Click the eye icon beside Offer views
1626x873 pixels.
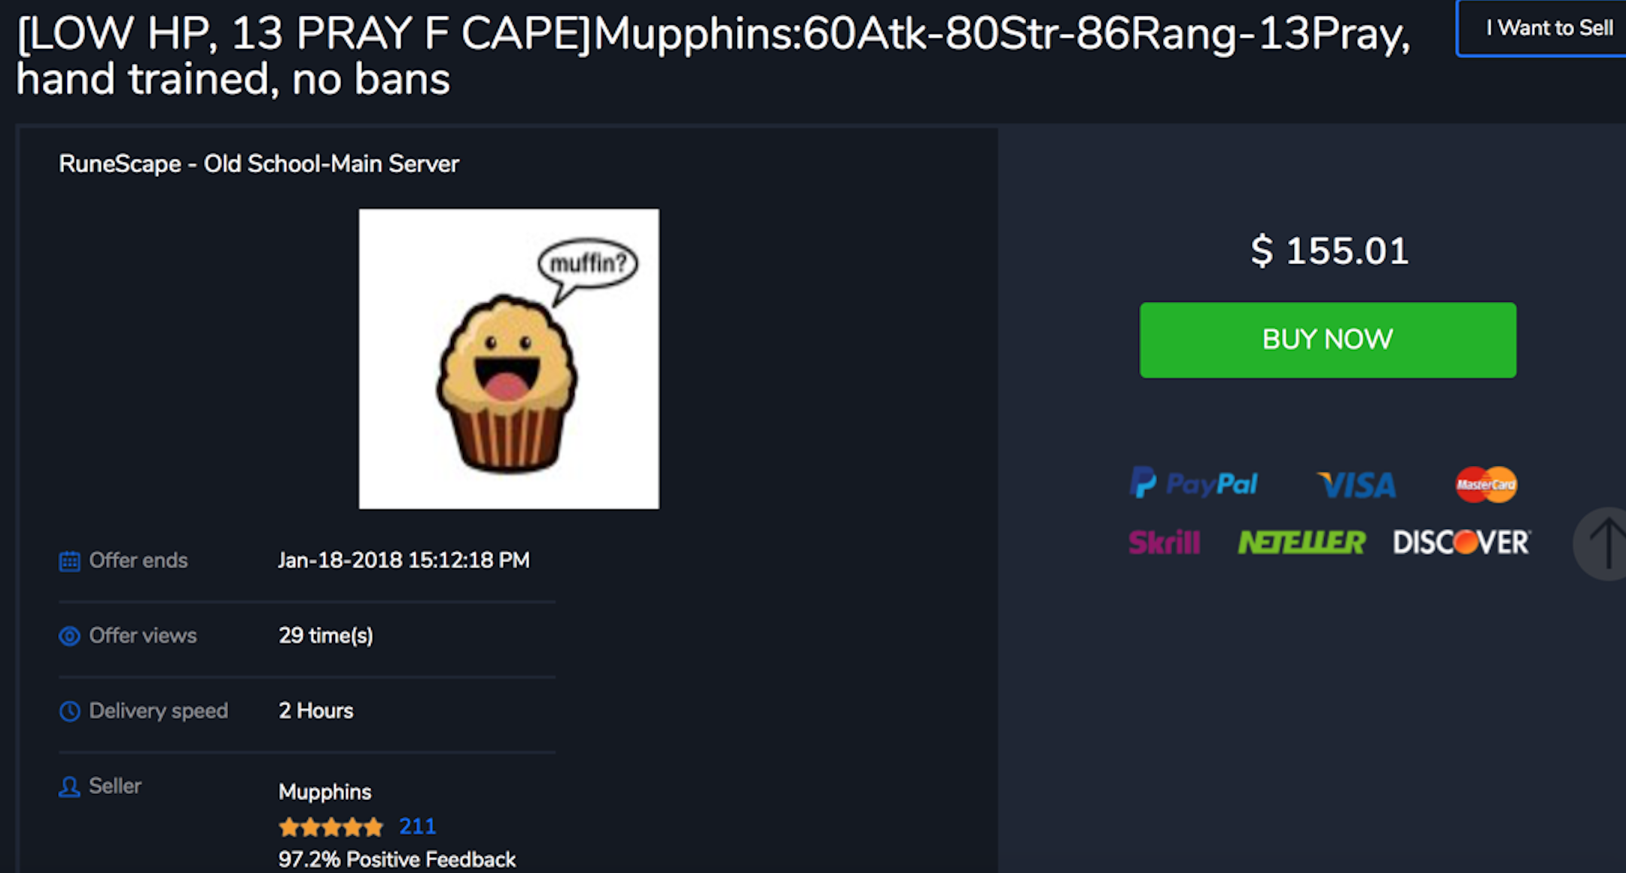coord(69,636)
